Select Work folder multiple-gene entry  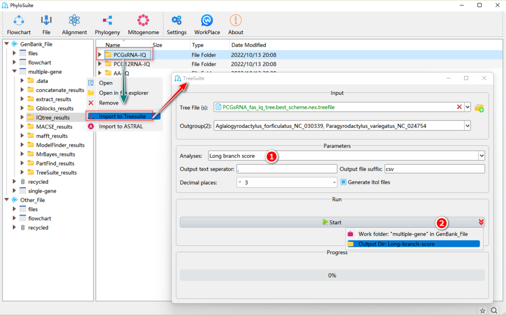[413, 234]
